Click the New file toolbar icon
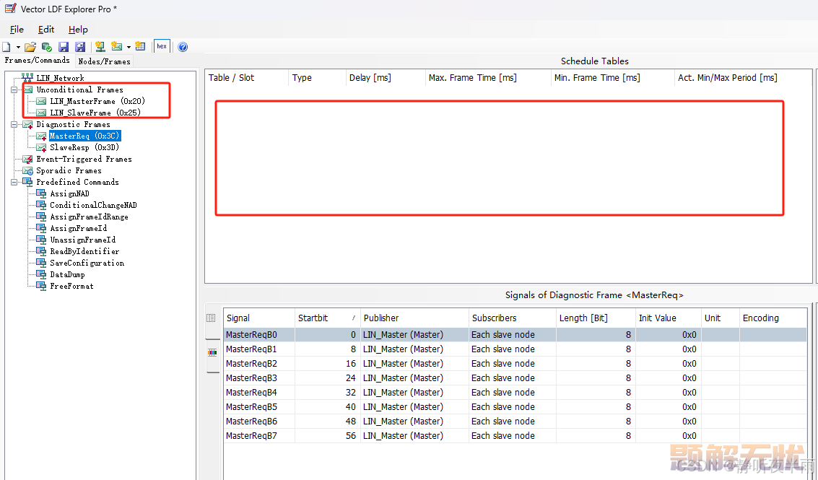Image resolution: width=818 pixels, height=480 pixels. point(6,47)
